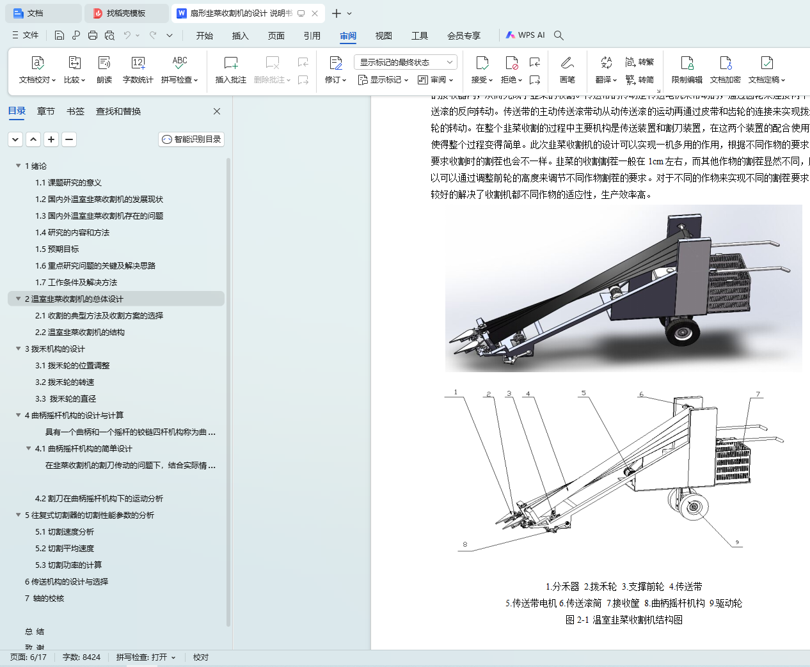This screenshot has height=667, width=810.
Task: Click the 字数统计 word count icon
Action: [138, 63]
